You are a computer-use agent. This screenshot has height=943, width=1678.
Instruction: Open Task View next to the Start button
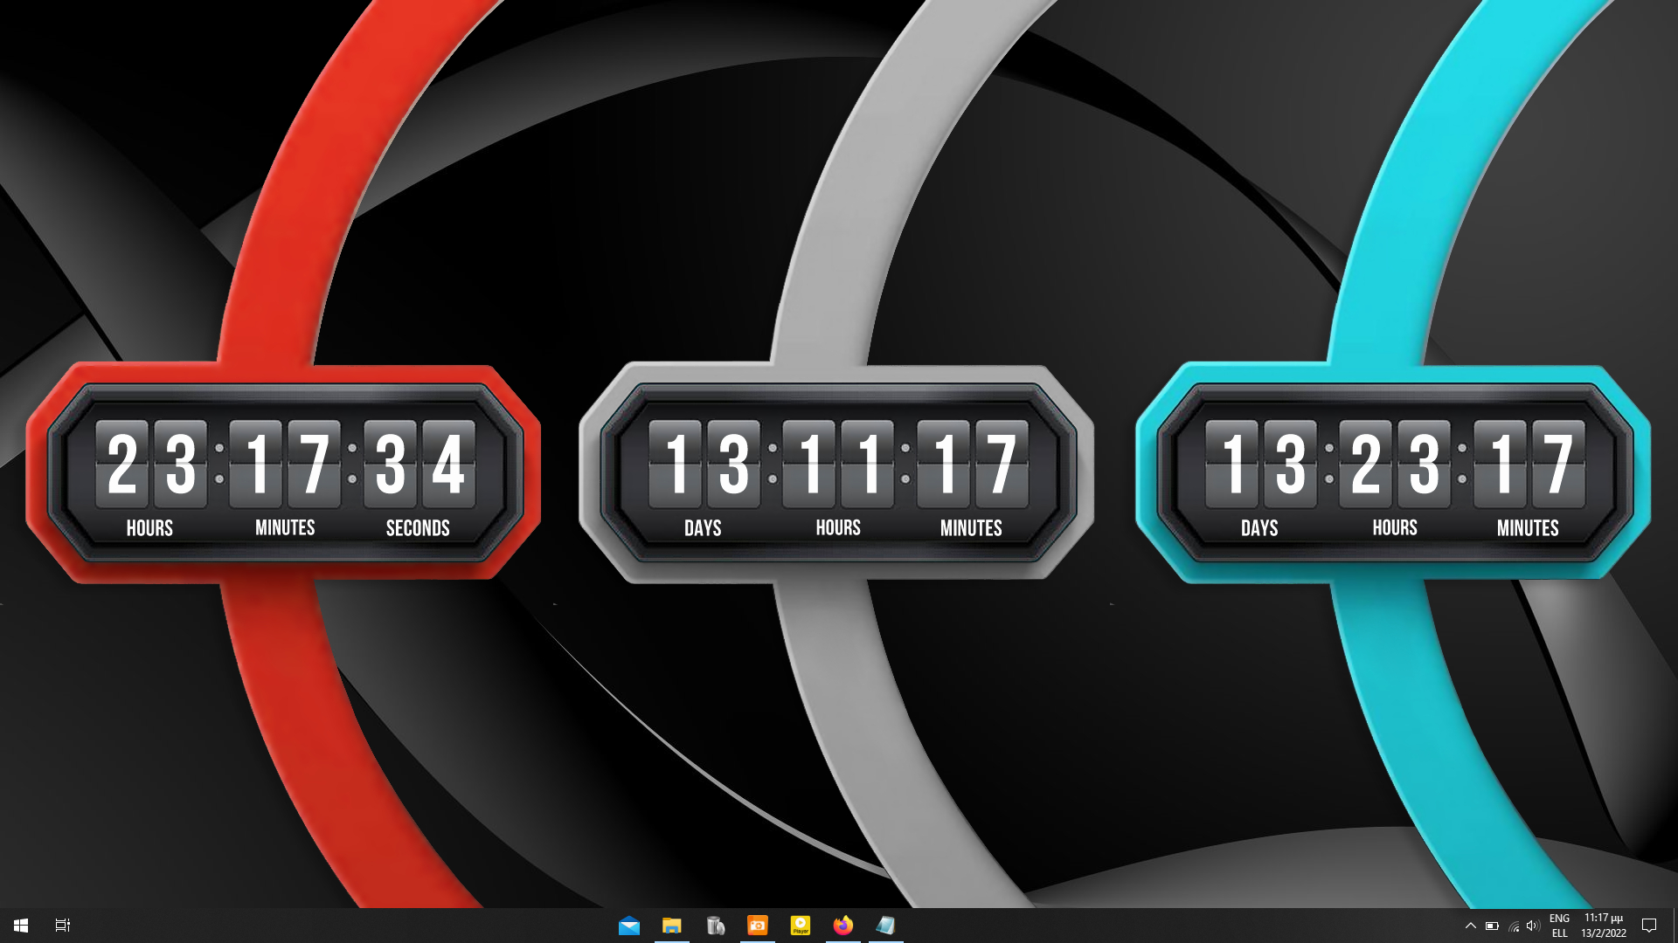click(62, 926)
